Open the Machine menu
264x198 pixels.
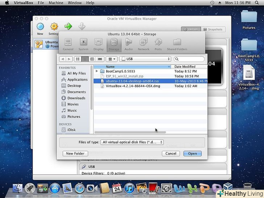(x=55, y=3)
